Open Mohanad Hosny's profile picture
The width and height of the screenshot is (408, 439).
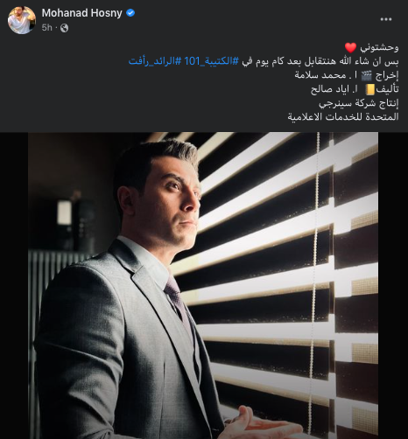click(x=22, y=20)
